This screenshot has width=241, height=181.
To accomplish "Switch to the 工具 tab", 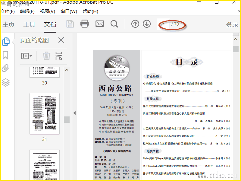I will pos(29,24).
